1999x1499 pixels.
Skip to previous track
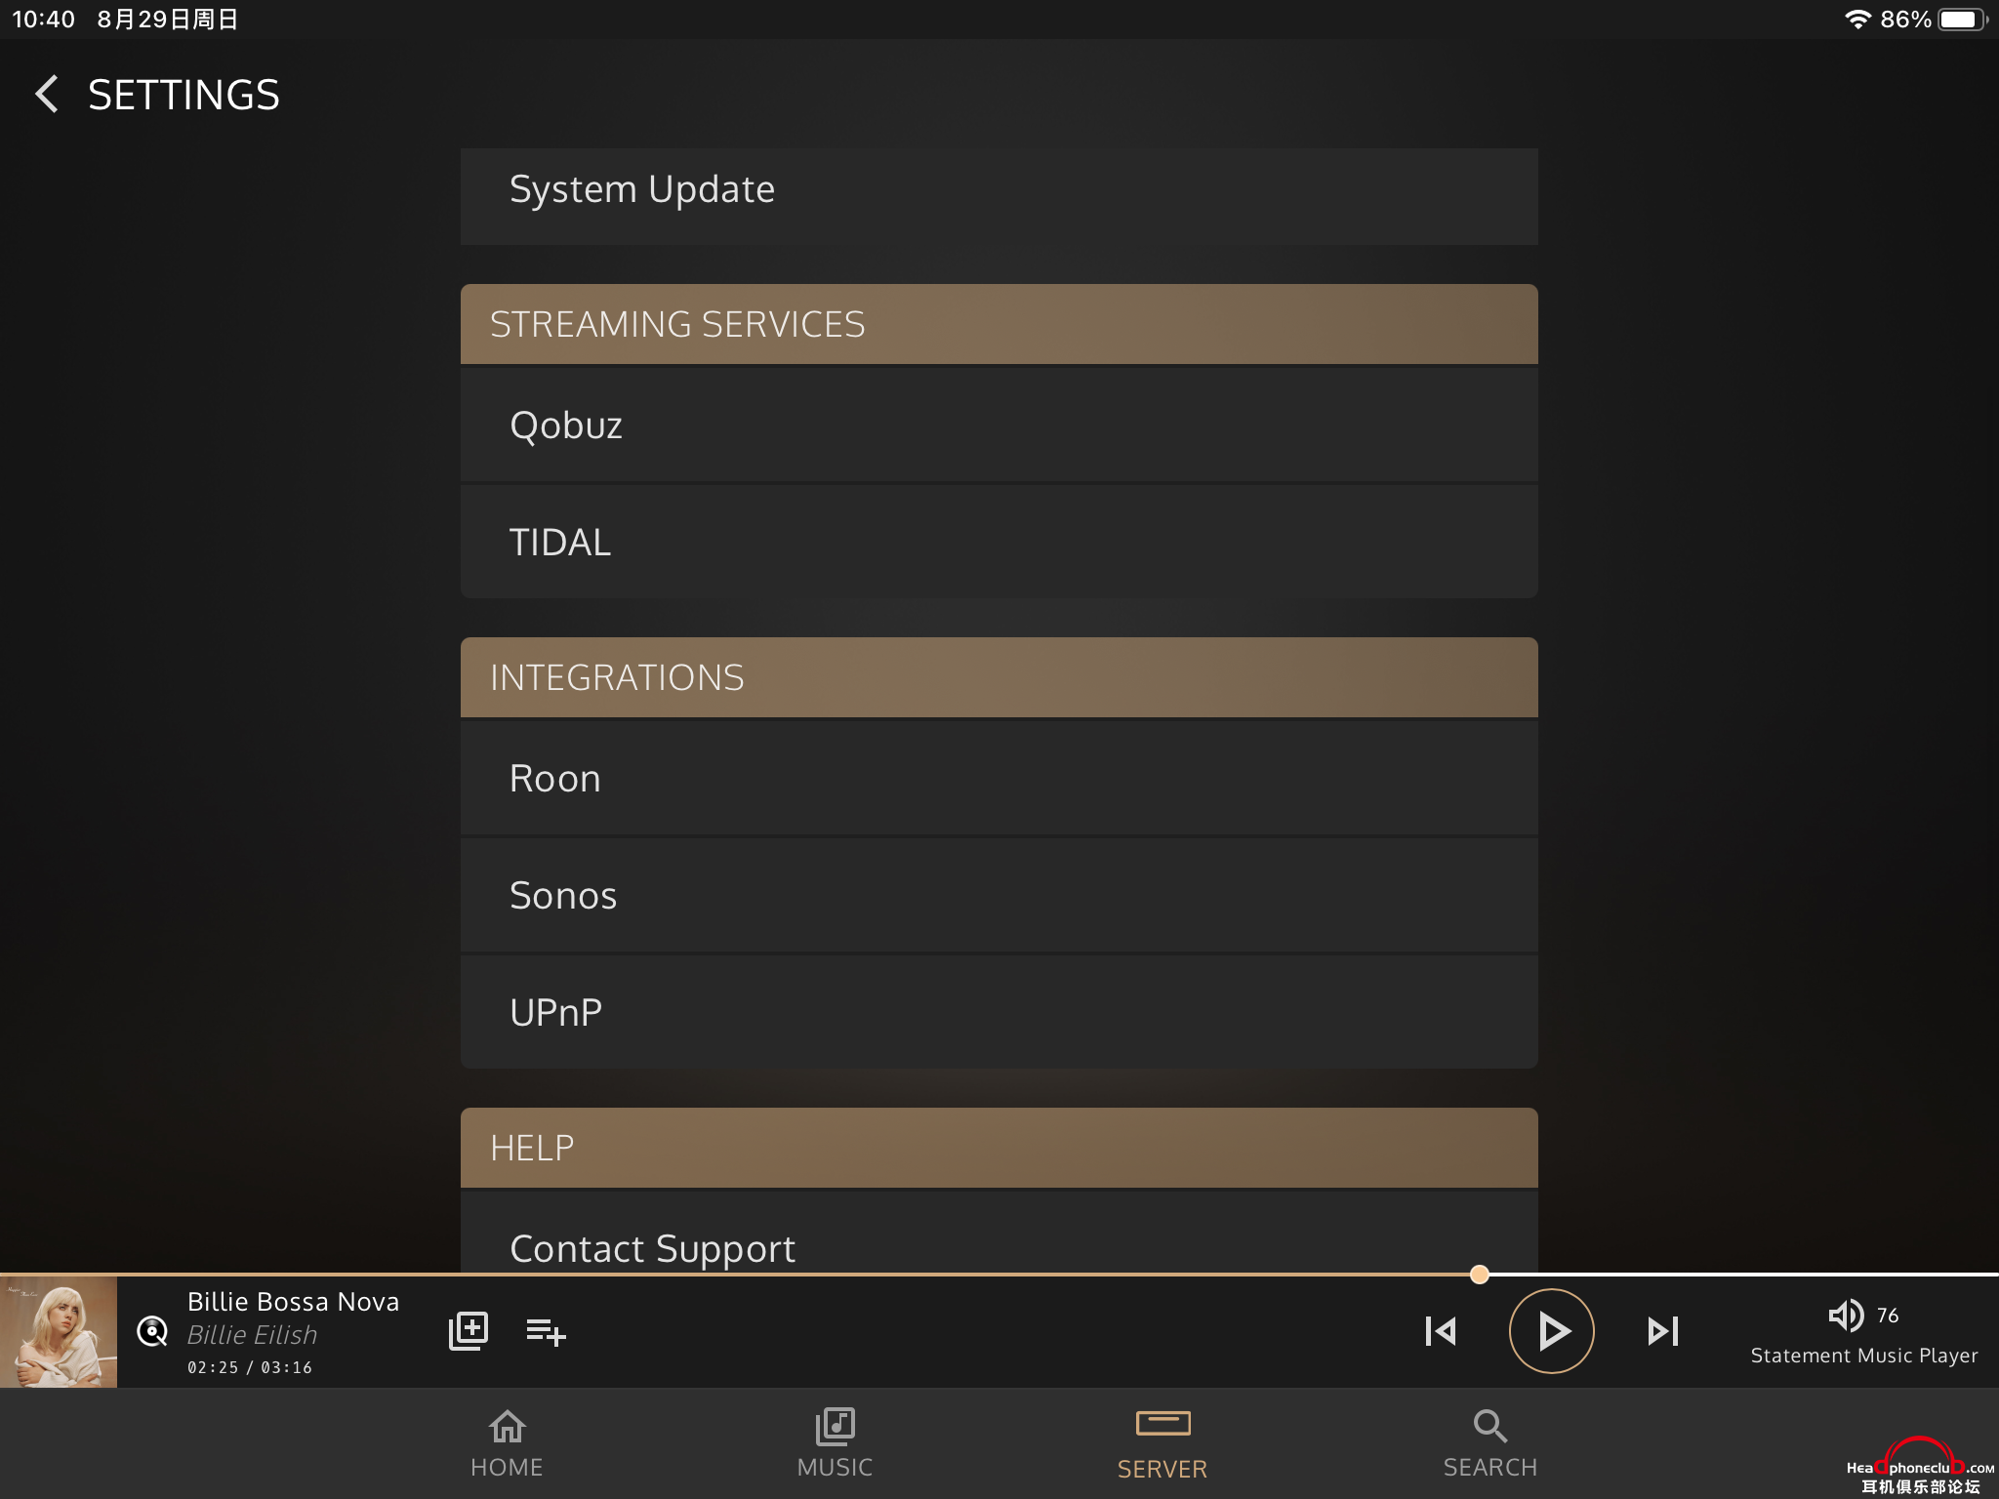(x=1441, y=1331)
